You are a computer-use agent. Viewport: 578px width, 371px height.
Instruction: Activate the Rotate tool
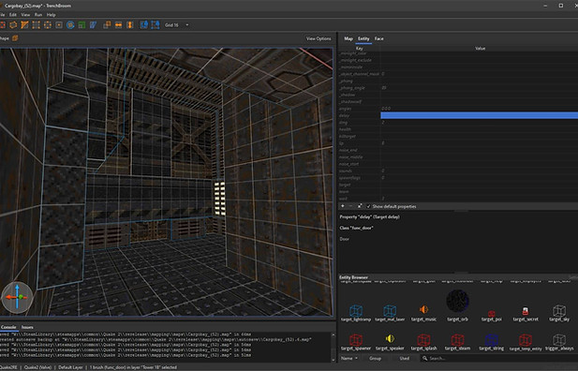click(70, 25)
